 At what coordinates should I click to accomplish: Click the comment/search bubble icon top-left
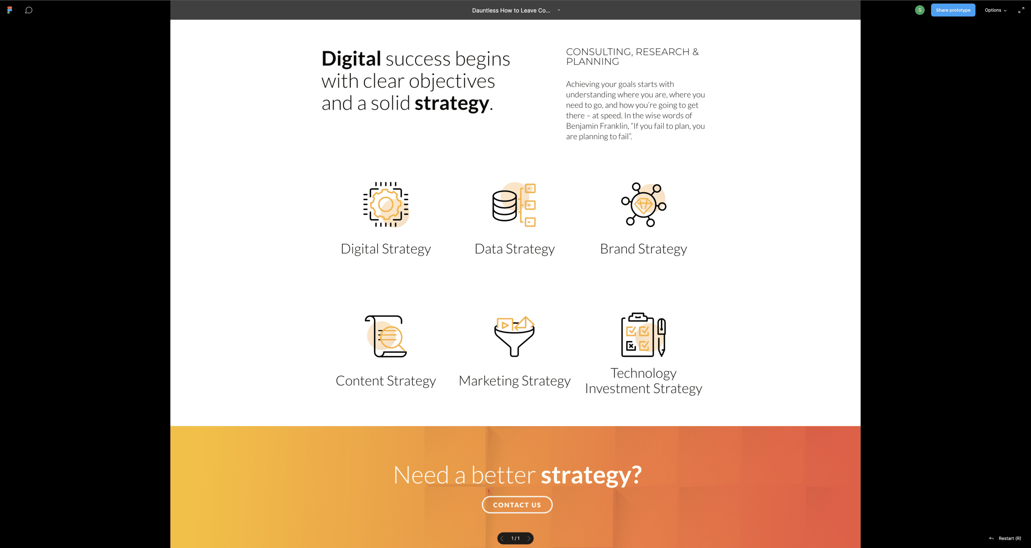[x=29, y=10]
